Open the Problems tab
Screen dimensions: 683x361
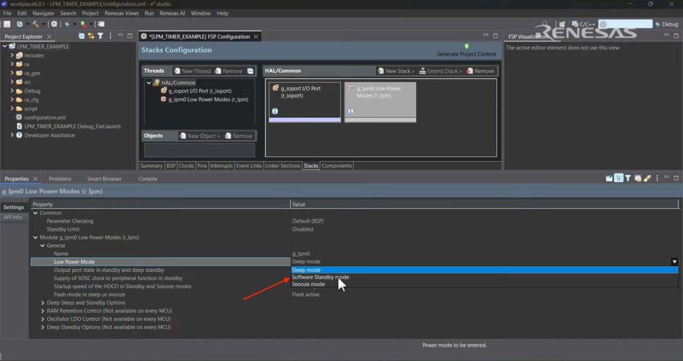60,179
